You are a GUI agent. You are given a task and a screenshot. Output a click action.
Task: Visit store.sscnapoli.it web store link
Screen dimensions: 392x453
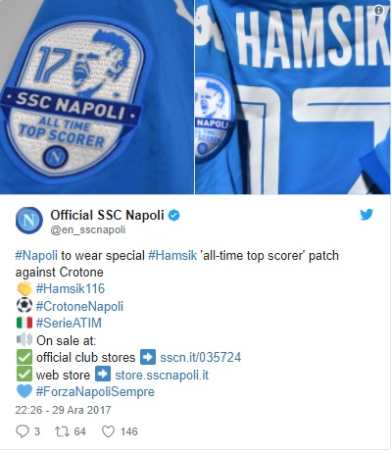[162, 375]
